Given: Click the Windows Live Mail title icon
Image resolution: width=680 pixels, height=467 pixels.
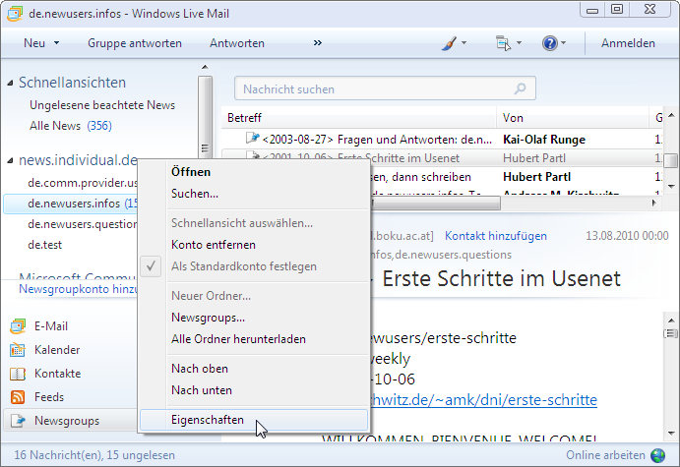Looking at the screenshot, I should click(15, 14).
